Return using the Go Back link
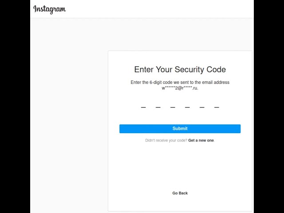This screenshot has width=284, height=213. pos(180,193)
